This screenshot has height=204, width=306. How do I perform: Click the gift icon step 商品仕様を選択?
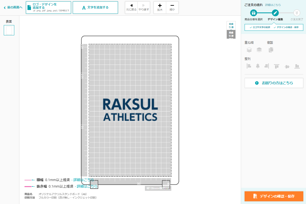coord(253,13)
